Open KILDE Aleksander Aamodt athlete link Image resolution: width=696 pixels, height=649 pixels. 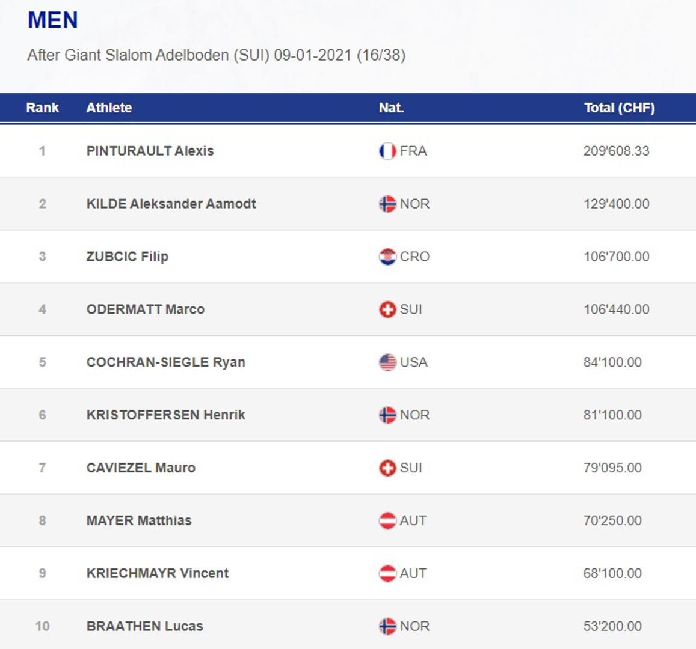pos(171,204)
